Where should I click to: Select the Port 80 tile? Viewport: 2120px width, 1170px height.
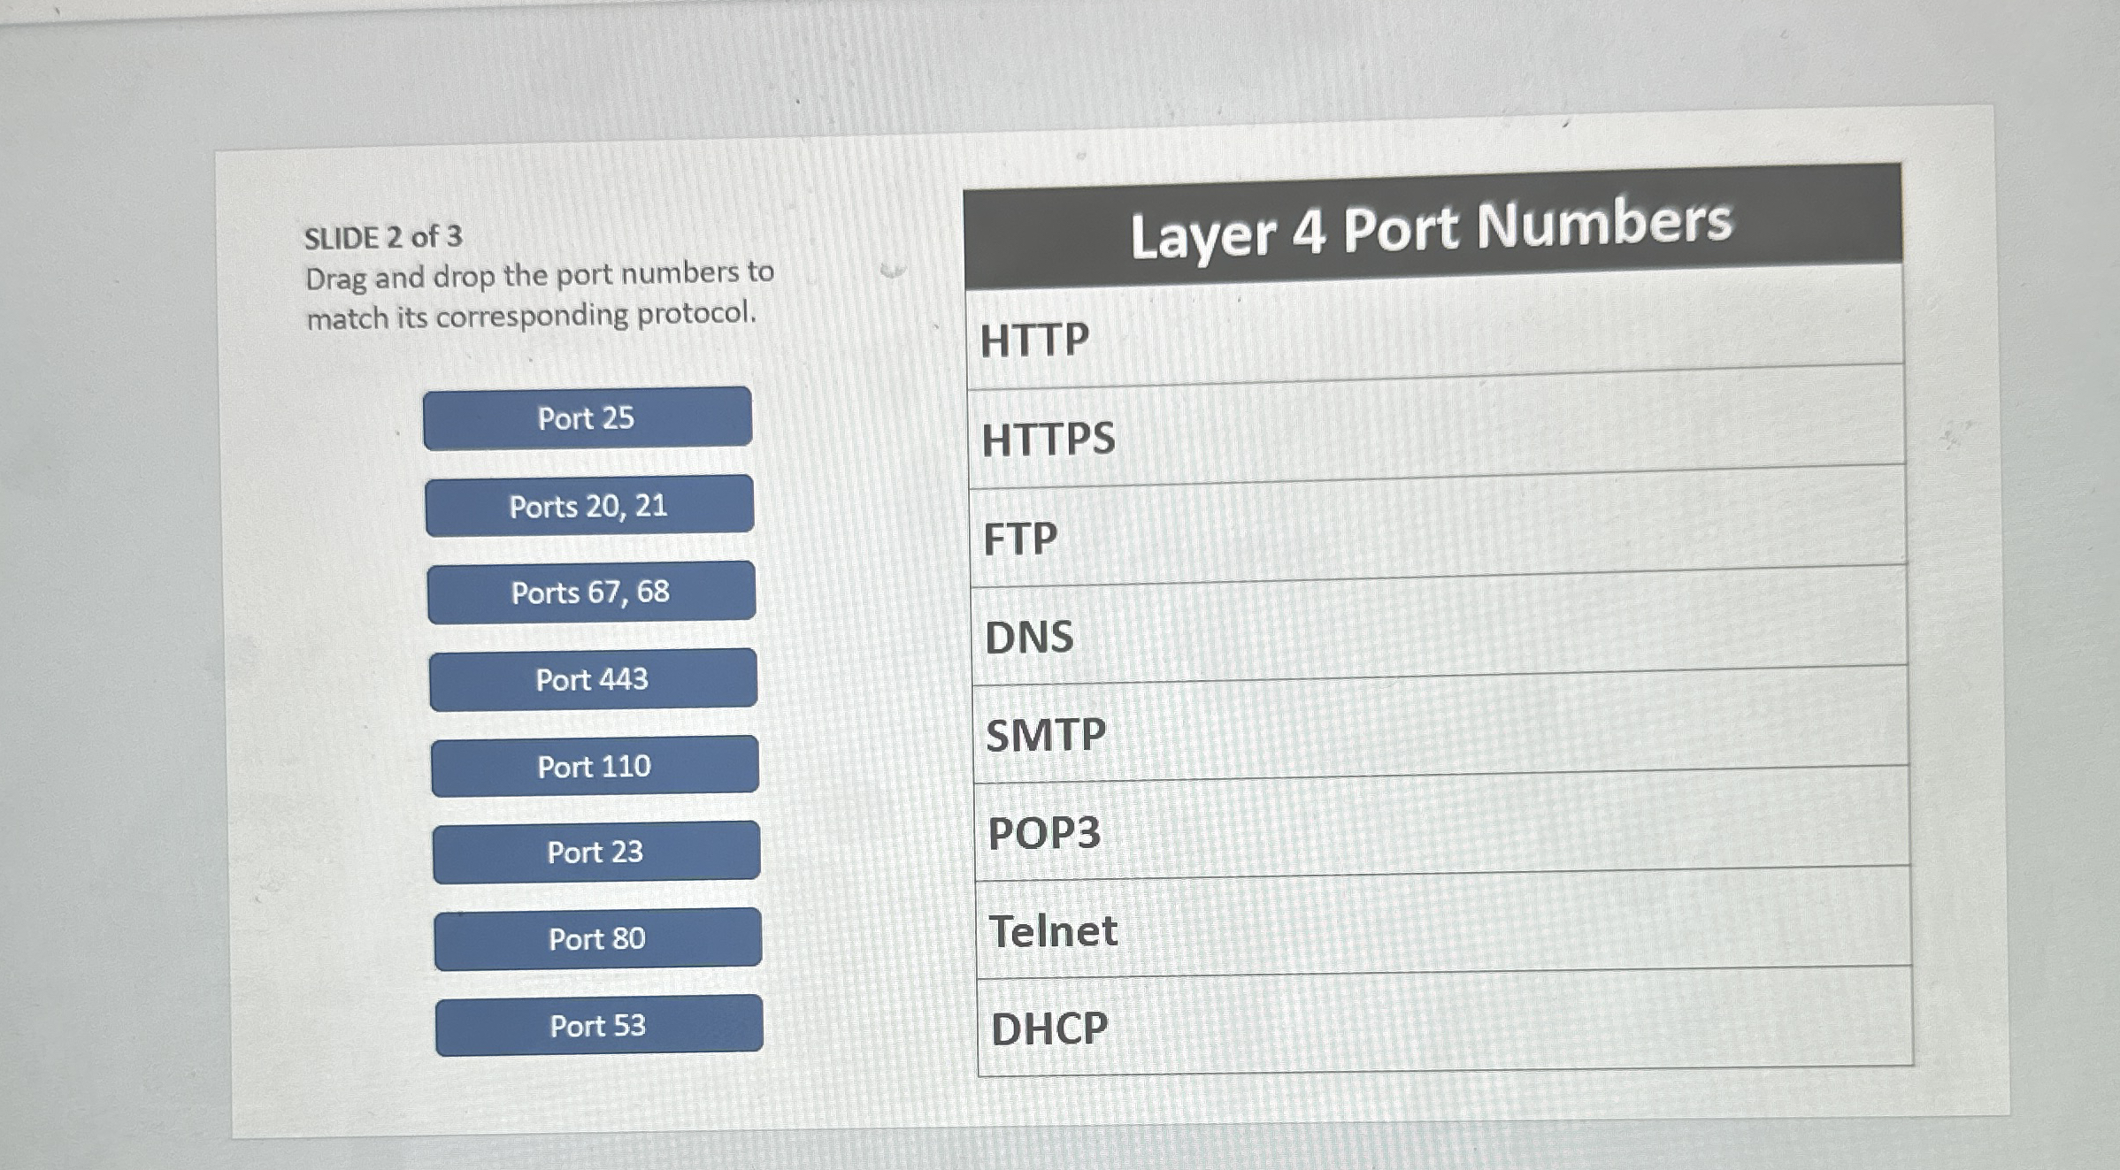point(598,938)
